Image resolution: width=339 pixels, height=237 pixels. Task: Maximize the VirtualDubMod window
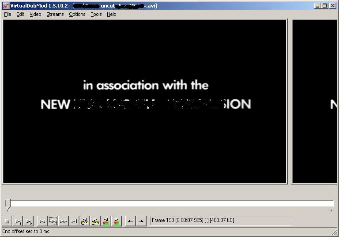coord(325,6)
